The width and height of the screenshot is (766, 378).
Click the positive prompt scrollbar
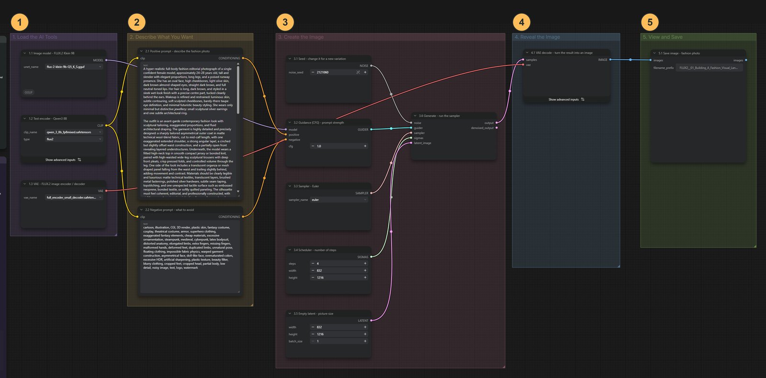click(238, 89)
